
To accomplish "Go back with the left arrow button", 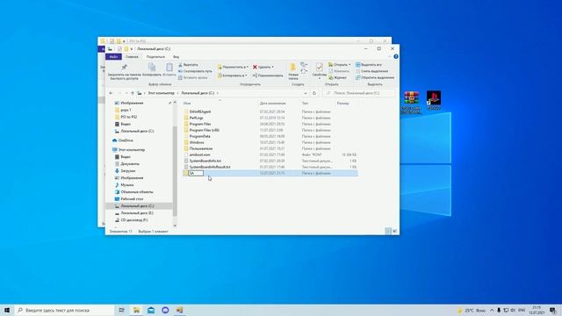I will click(111, 93).
